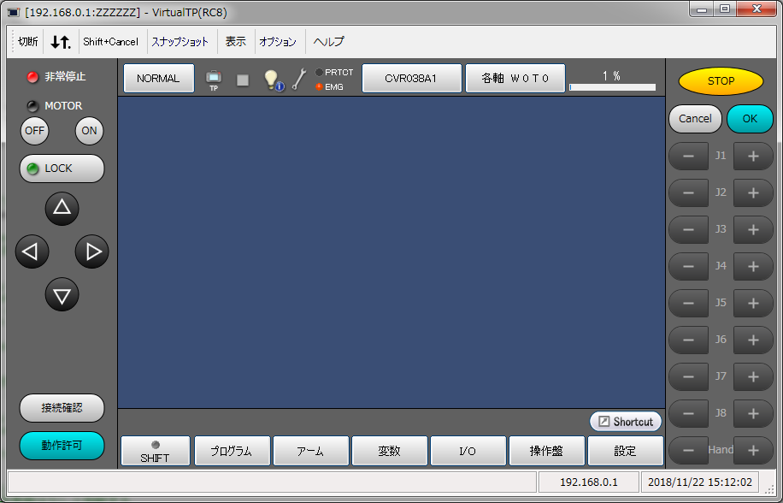This screenshot has height=503, width=783.
Task: Toggle the SHIFT key button
Action: point(156,451)
